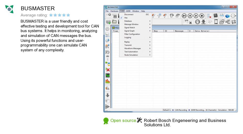Expand the Database submenu
Image resolution: width=243 pixels, height=134 pixels.
135,21
